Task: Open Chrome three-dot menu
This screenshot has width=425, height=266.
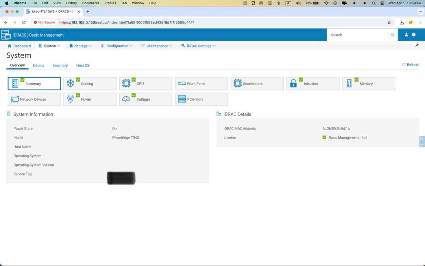Action: coord(420,22)
